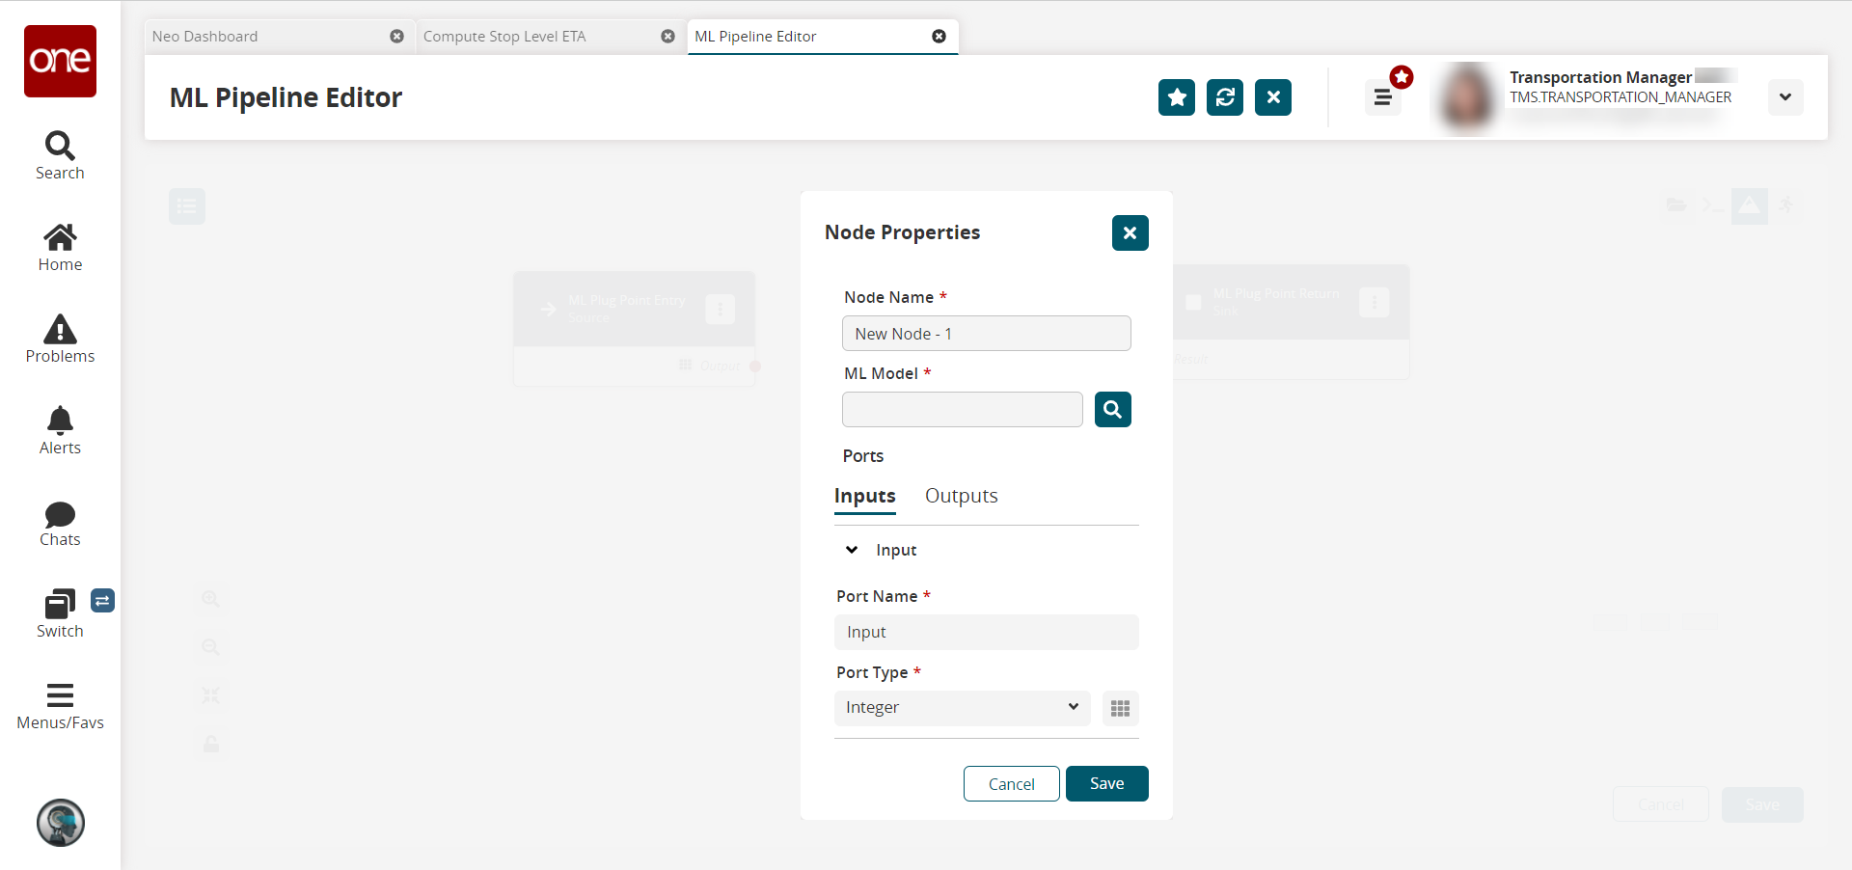1852x870 pixels.
Task: Switch to the Outputs tab
Action: [961, 496]
